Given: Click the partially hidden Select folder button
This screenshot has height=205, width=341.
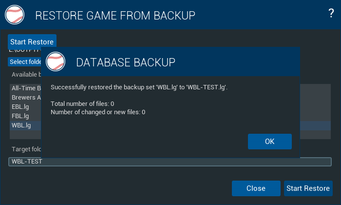Looking at the screenshot, I should point(24,61).
